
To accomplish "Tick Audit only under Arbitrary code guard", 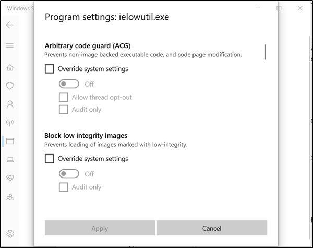I will 64,110.
